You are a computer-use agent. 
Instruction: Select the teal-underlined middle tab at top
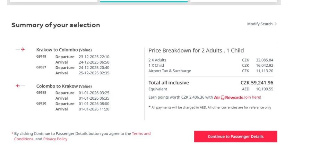[144, 1]
